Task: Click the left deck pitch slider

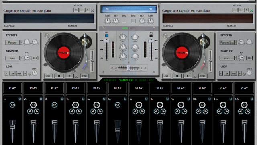Action: (x=92, y=61)
